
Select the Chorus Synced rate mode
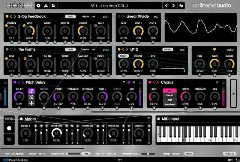pos(170,95)
